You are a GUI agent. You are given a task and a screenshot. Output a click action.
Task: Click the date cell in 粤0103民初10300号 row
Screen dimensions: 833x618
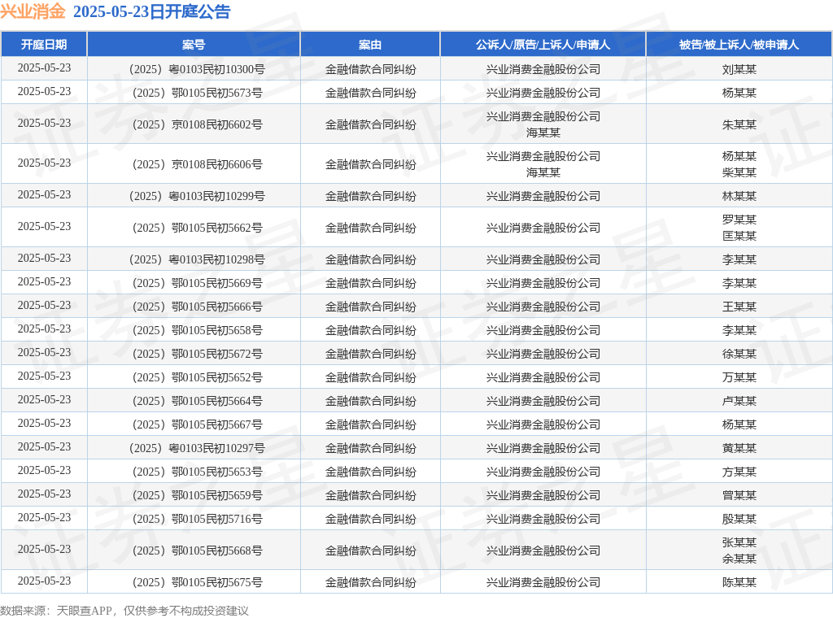point(44,68)
